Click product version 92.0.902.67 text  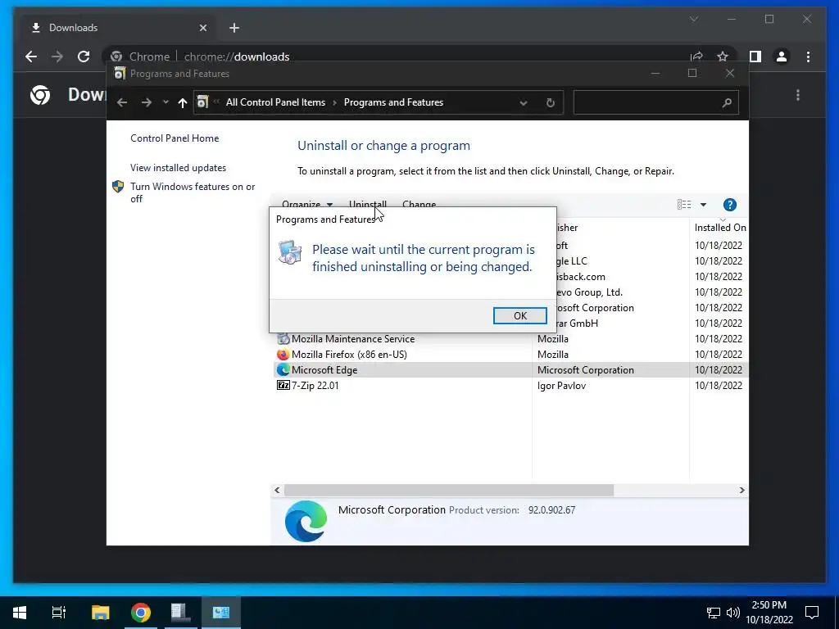coord(551,509)
